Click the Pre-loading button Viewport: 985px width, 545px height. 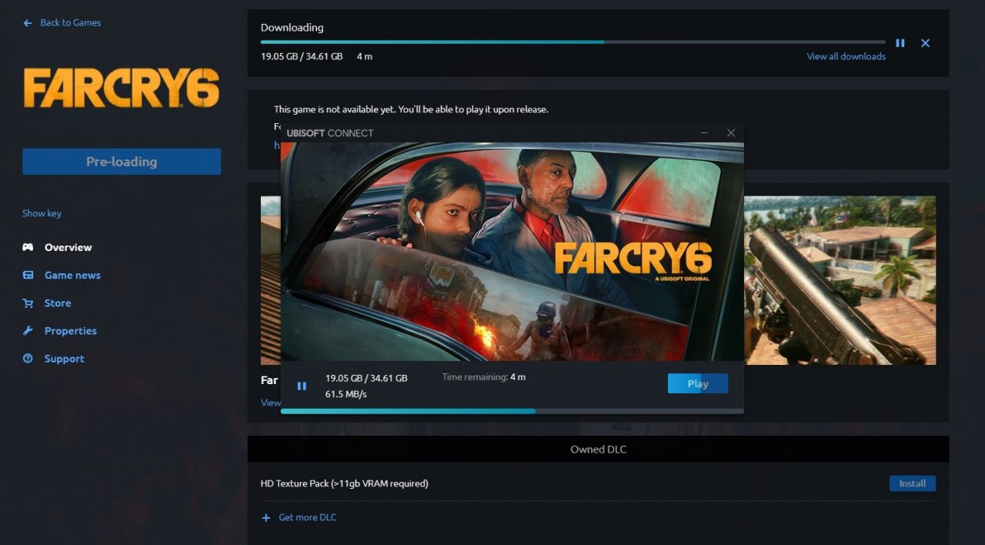121,161
